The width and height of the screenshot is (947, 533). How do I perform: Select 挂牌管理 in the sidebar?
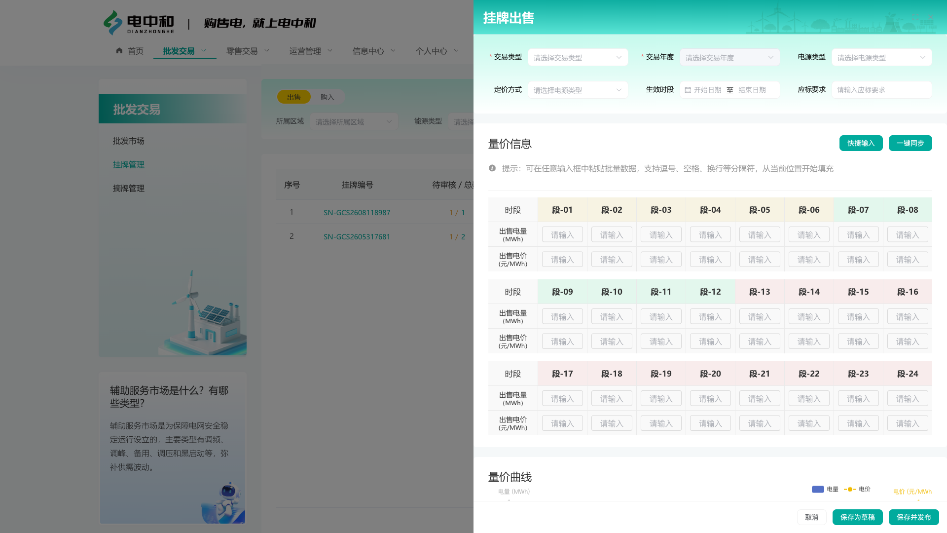(x=129, y=165)
